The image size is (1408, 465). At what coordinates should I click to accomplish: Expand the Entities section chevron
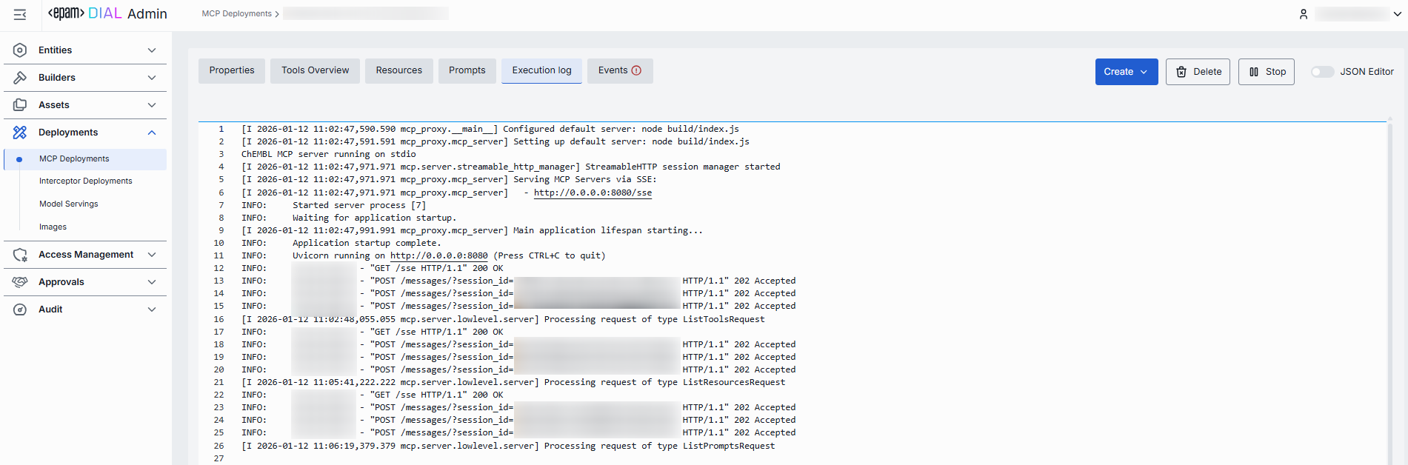point(152,50)
